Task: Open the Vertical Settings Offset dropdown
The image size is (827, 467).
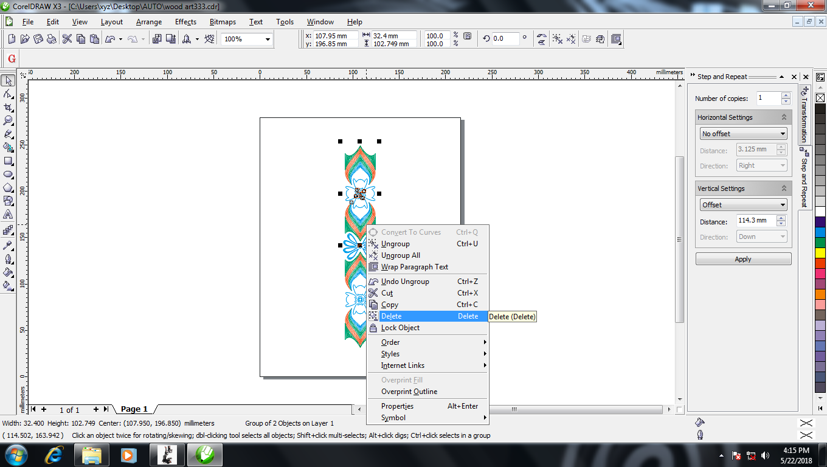Action: pyautogui.click(x=744, y=205)
